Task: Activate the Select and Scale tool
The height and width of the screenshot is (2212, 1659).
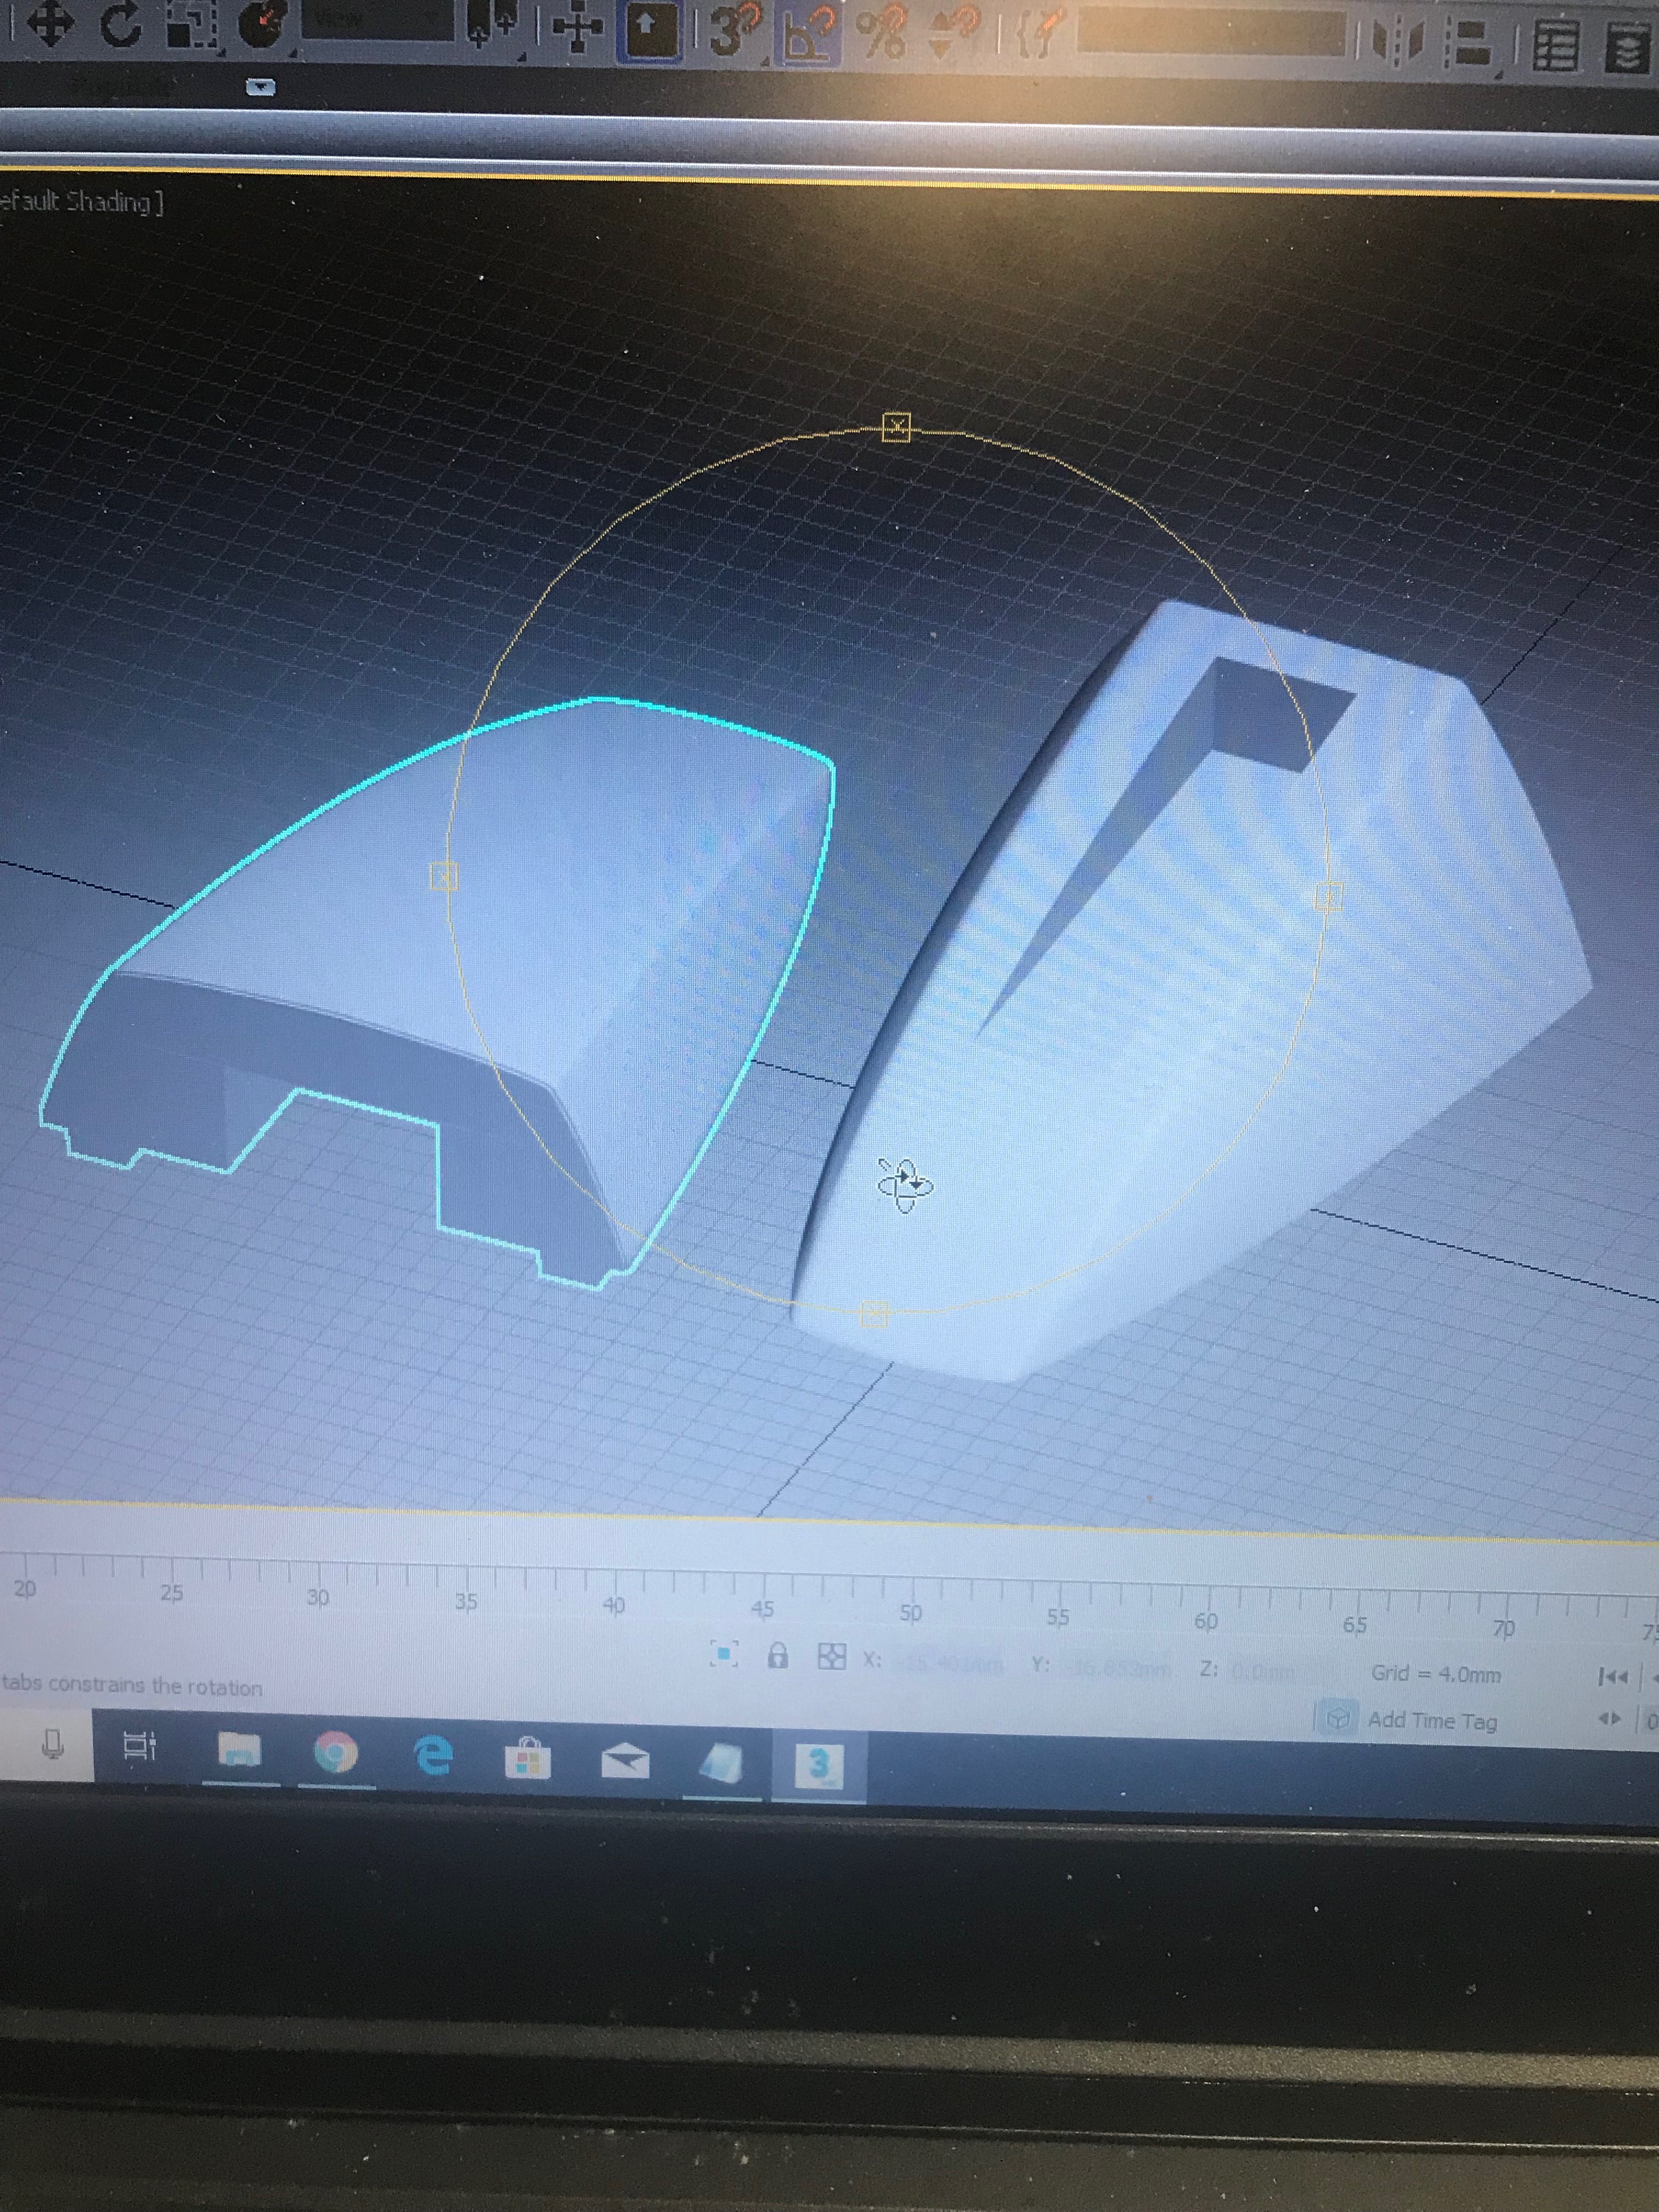Action: point(192,25)
